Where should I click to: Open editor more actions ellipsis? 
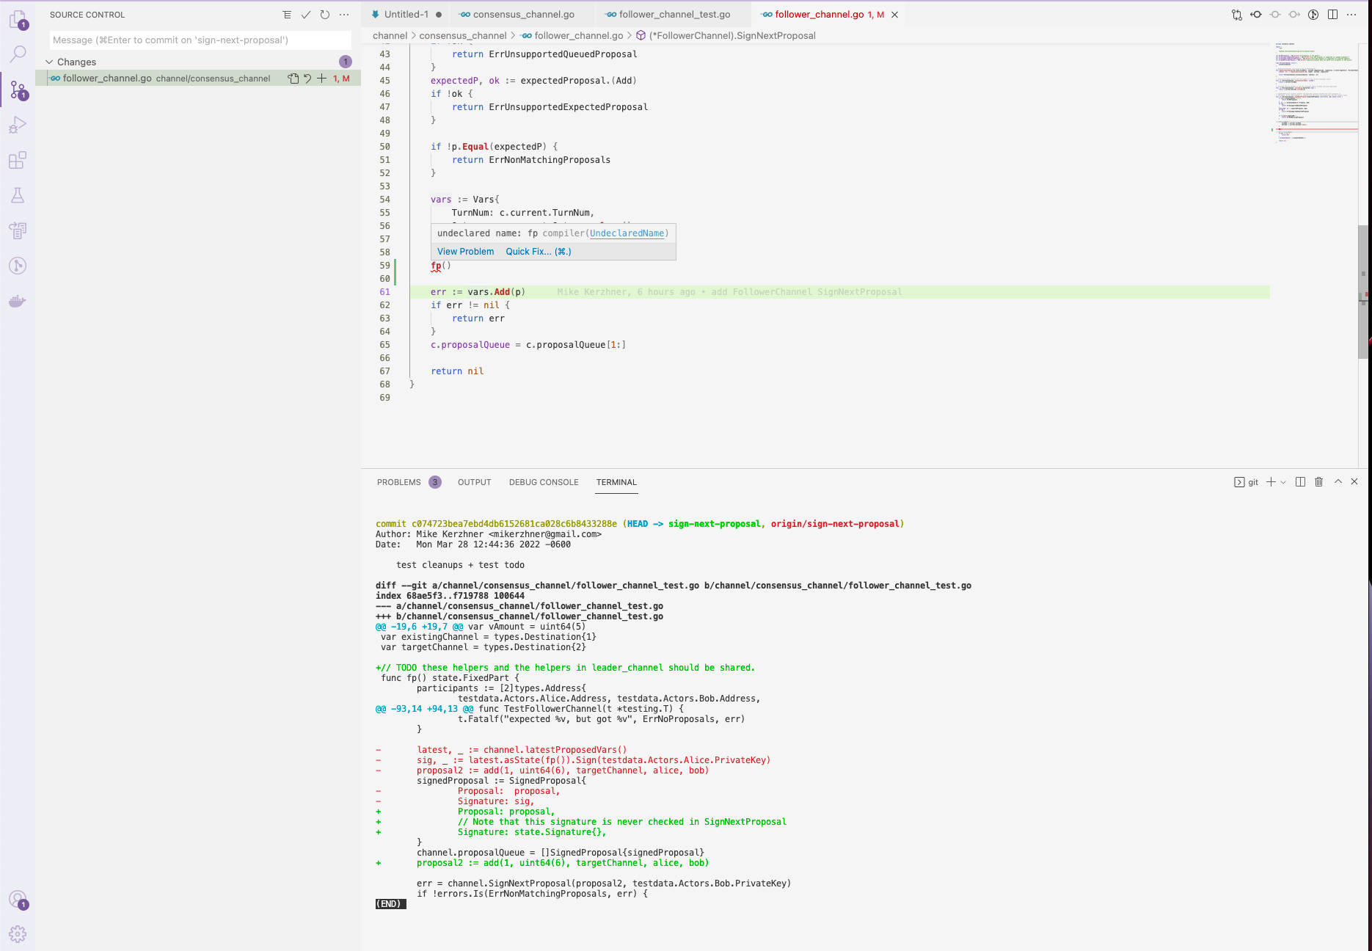click(1351, 15)
